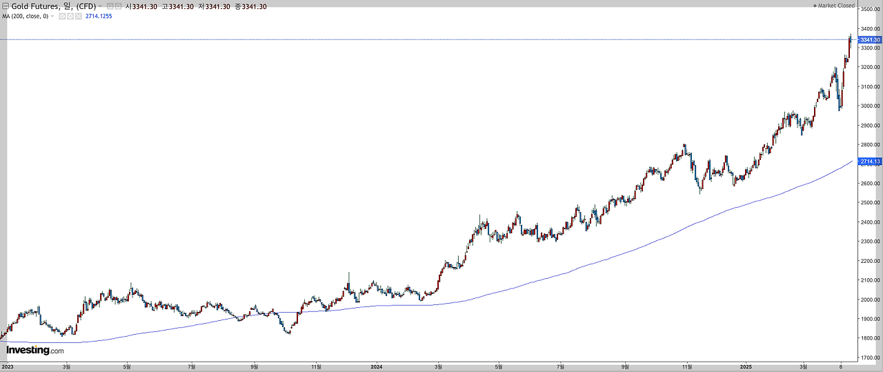Click the 2800.00 price axis label
The height and width of the screenshot is (372, 883).
click(871, 145)
